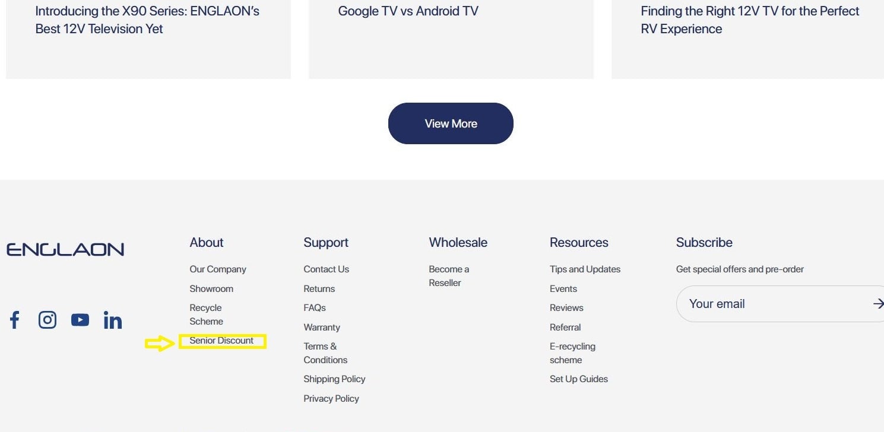Viewport: 884px width, 432px height.
Task: Read the Google TV vs Android TV article
Action: (x=408, y=11)
